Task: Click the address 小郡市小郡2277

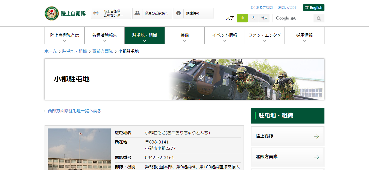Action: 160,148
